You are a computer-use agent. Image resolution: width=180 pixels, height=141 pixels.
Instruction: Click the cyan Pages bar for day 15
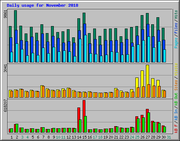(x=85, y=49)
